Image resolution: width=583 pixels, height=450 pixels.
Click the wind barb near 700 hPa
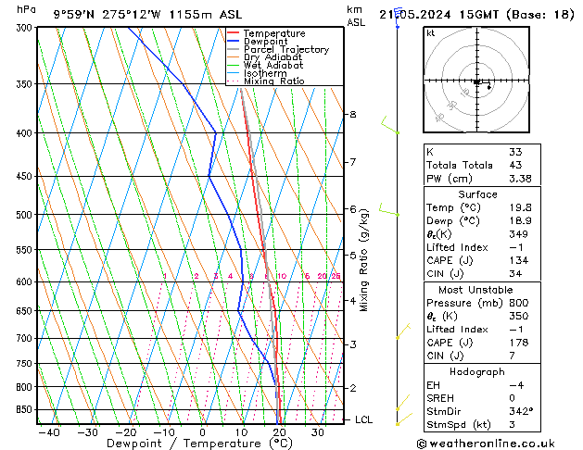pyautogui.click(x=402, y=332)
